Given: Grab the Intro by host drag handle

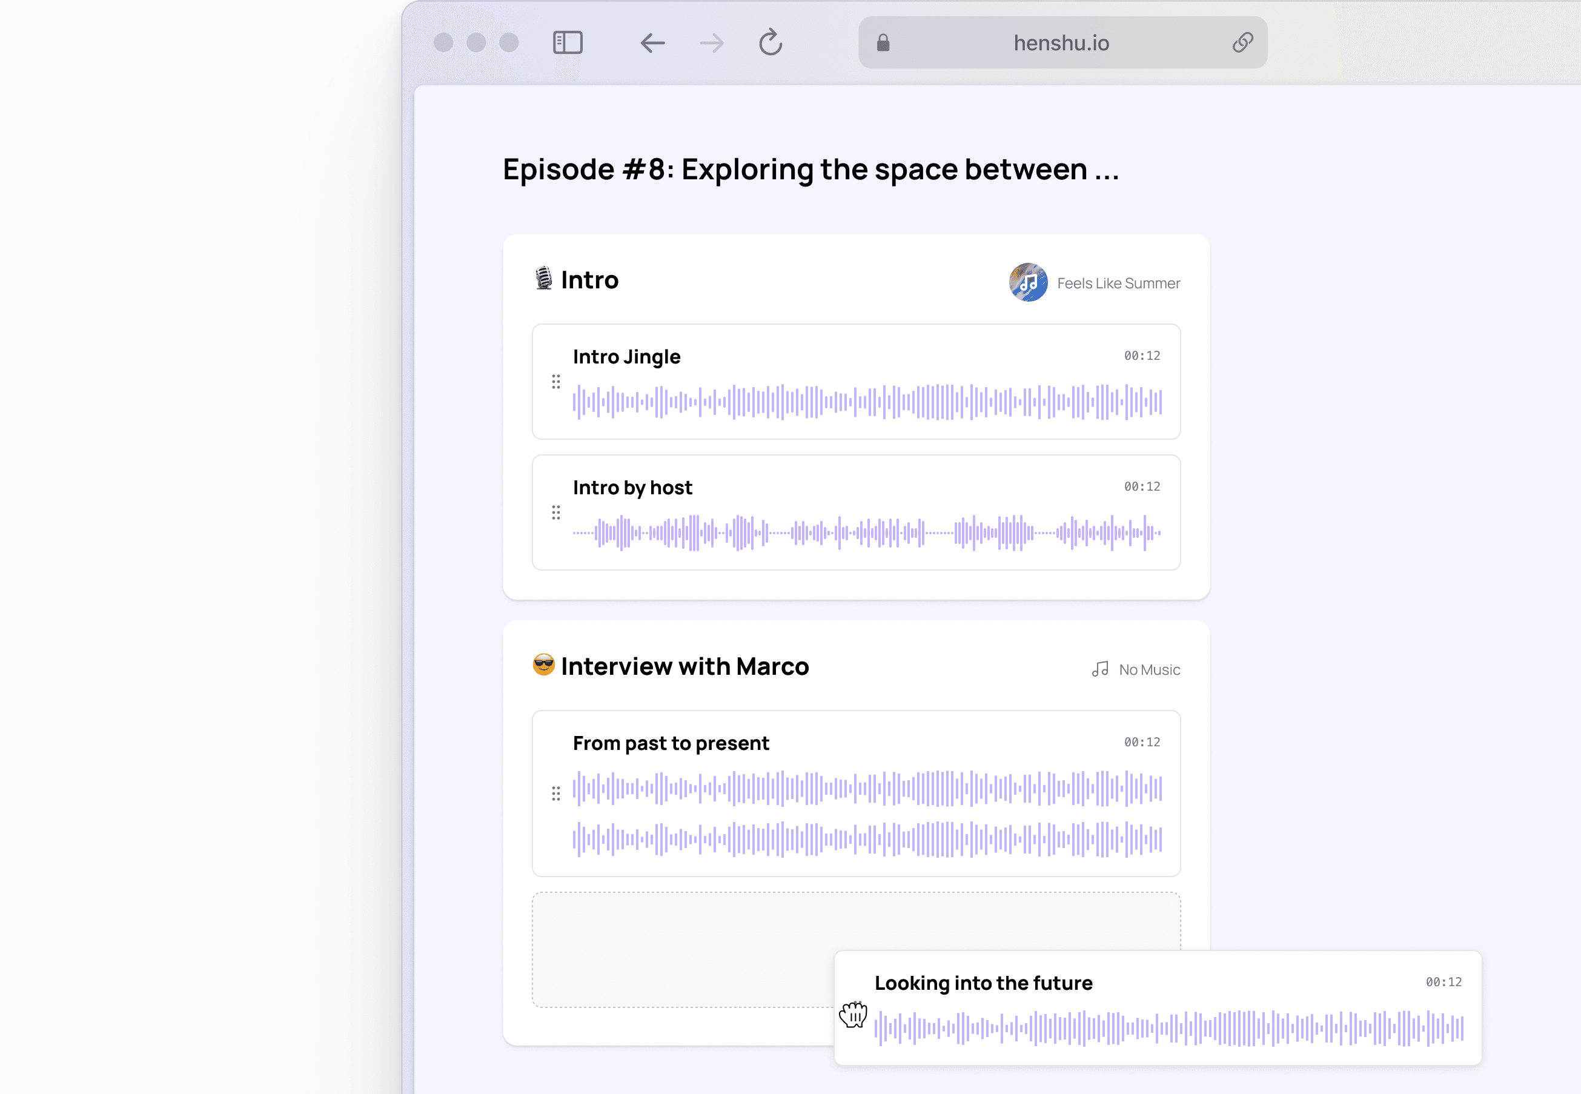Looking at the screenshot, I should click(556, 512).
